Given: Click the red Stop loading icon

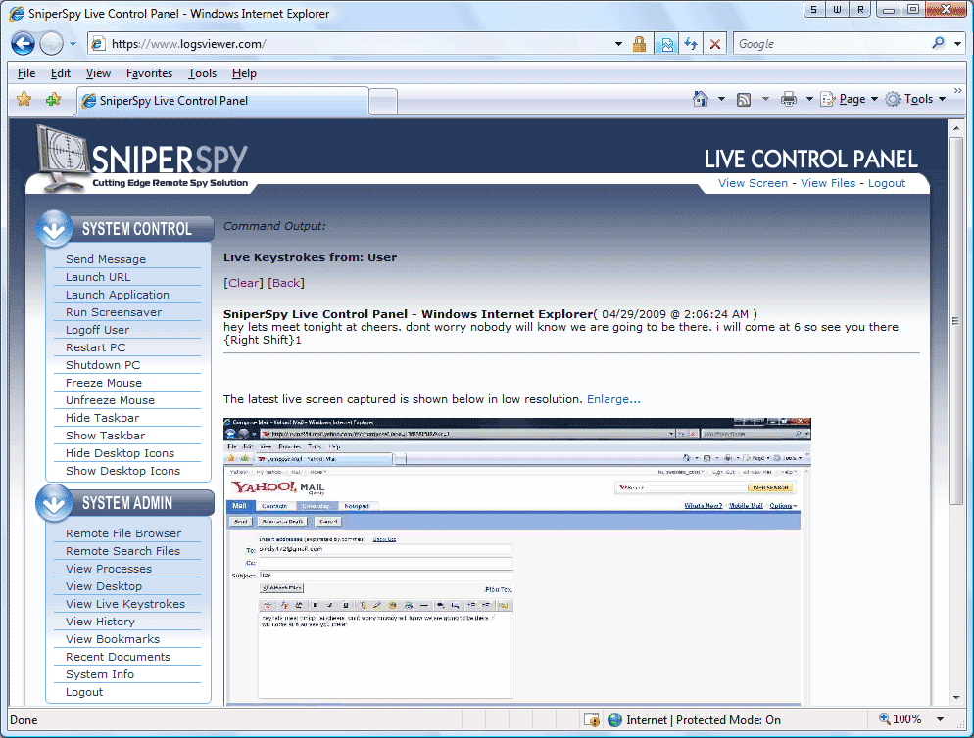Looking at the screenshot, I should click(715, 44).
